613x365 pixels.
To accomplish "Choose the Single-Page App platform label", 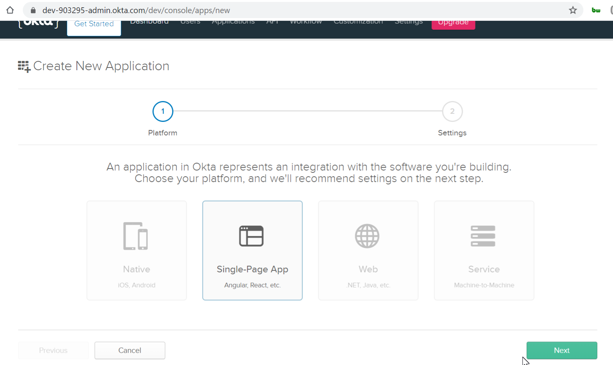I will (x=253, y=269).
